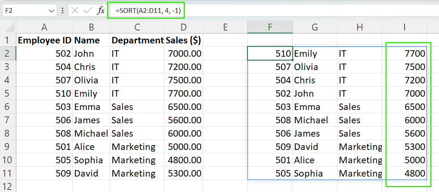Click '7500.00' in column D
This screenshot has height=192, width=439.
pos(184,80)
